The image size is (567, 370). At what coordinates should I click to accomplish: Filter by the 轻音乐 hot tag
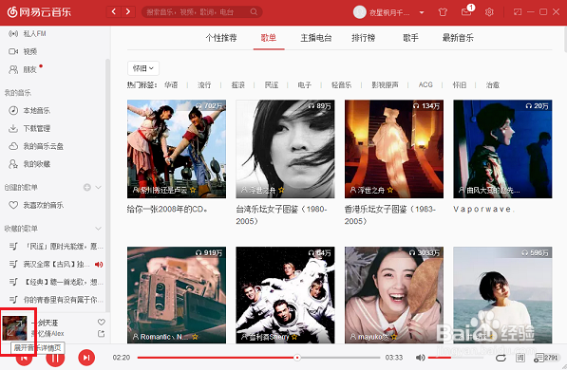341,85
